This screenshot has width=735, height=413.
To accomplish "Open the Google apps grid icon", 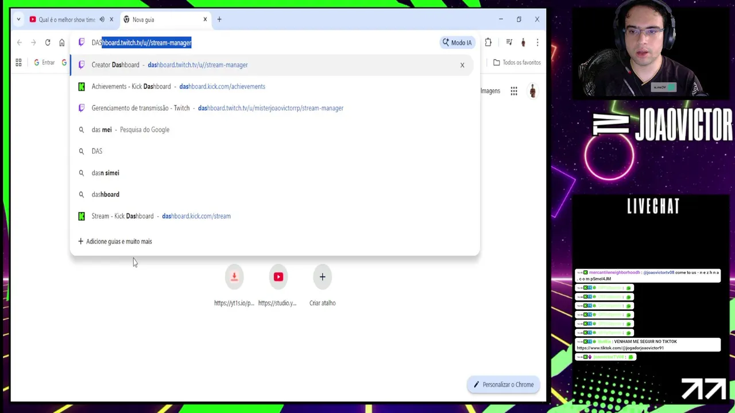I will pyautogui.click(x=514, y=91).
